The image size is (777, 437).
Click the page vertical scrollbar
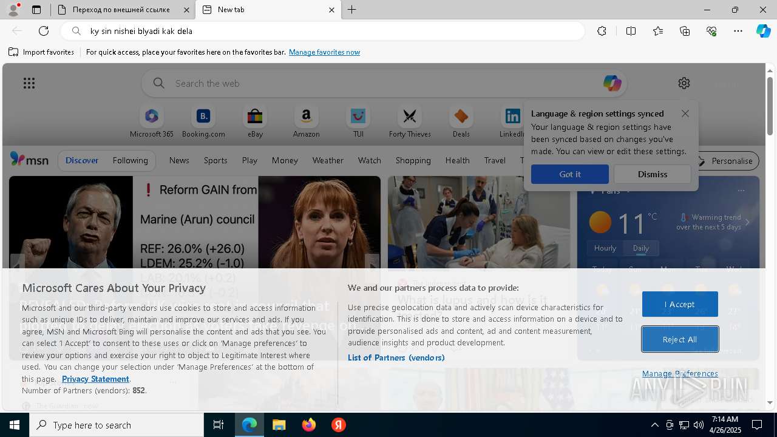pyautogui.click(x=770, y=106)
